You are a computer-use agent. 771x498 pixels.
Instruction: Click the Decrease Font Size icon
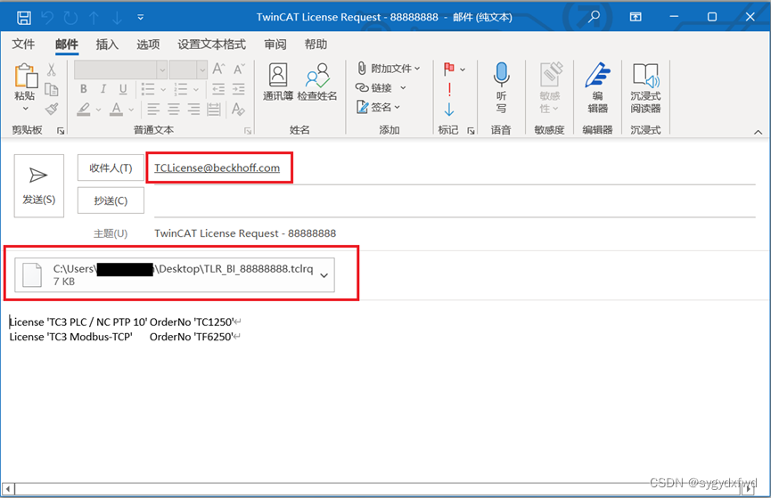tap(239, 69)
